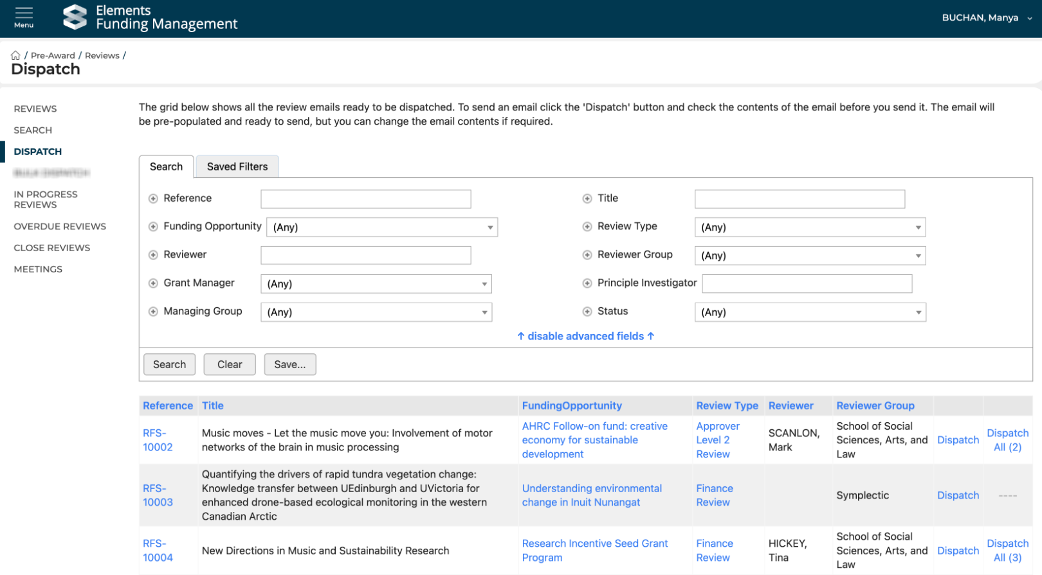The image size is (1042, 575).
Task: Click the plus icon beside Grant Manager
Action: tap(153, 283)
